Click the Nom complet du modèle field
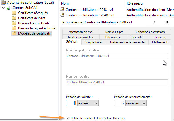Screen dimensions: 174x121 coord(117,56)
